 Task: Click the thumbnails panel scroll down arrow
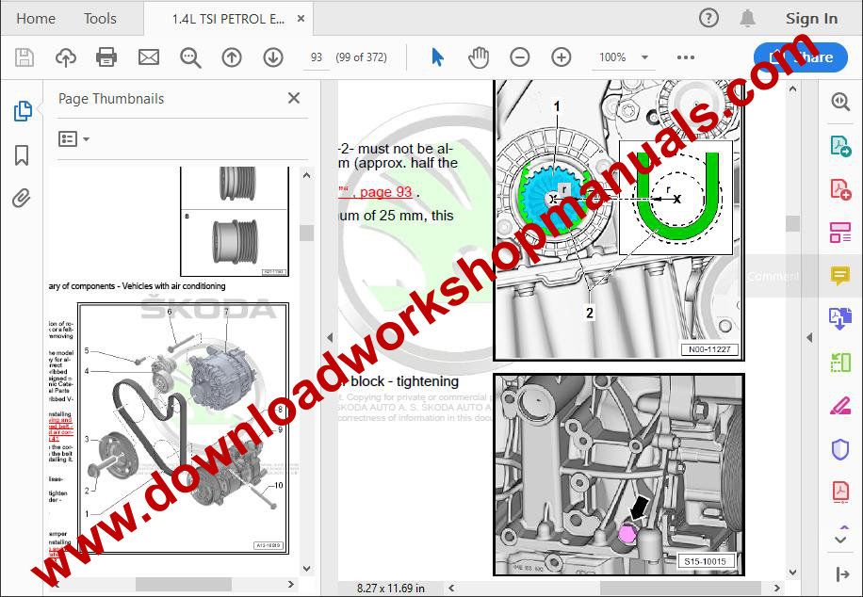pyautogui.click(x=306, y=569)
